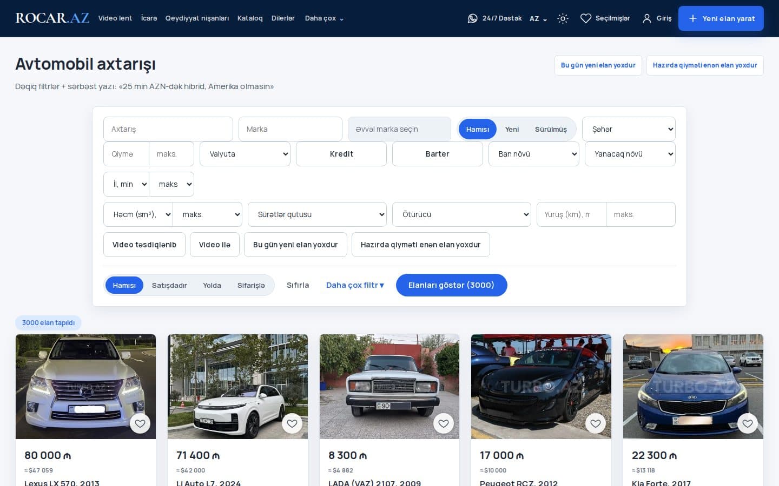Click the Giriş user profile icon
The width and height of the screenshot is (779, 486).
646,18
